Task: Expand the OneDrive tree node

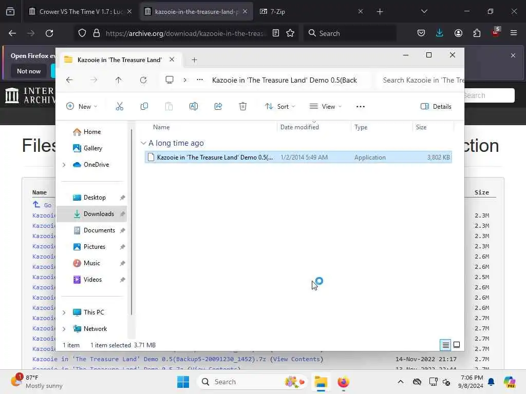Action: point(64,165)
